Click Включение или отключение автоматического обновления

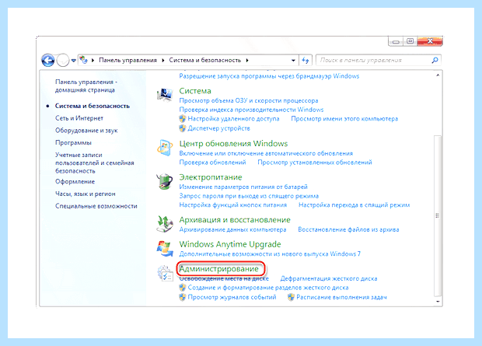coord(266,153)
